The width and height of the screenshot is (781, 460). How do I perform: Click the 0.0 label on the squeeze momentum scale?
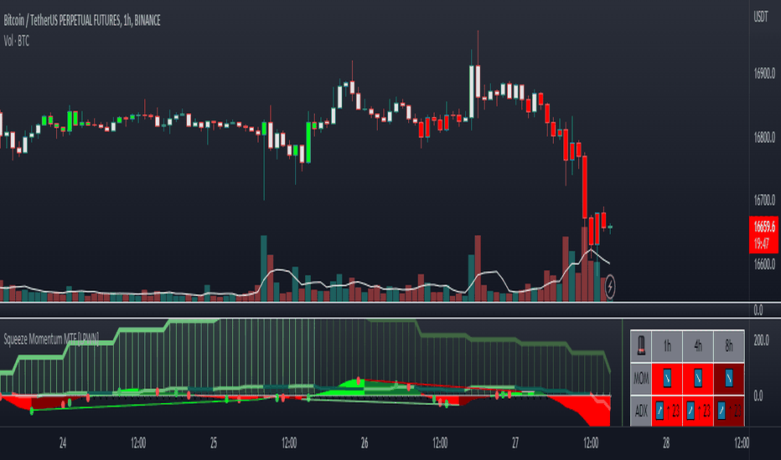click(758, 396)
